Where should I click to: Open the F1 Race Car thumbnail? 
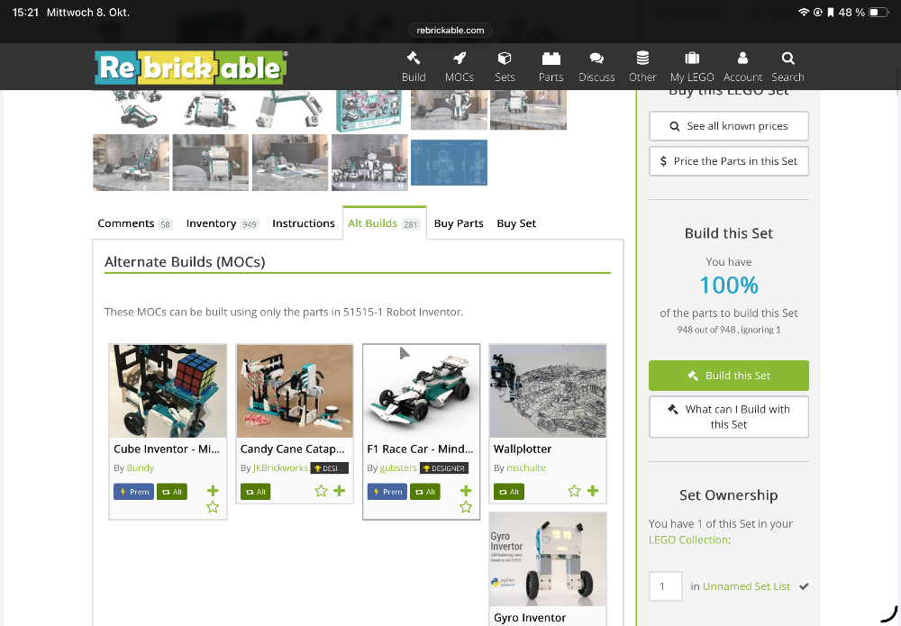[x=421, y=391]
